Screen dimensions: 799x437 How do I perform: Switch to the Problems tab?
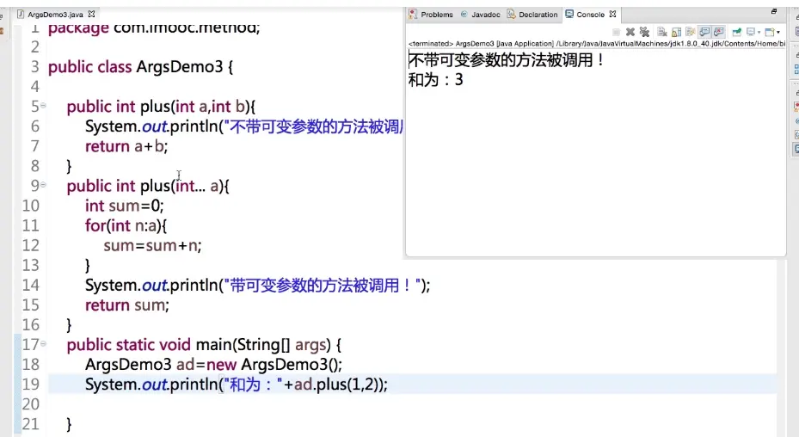coord(437,15)
